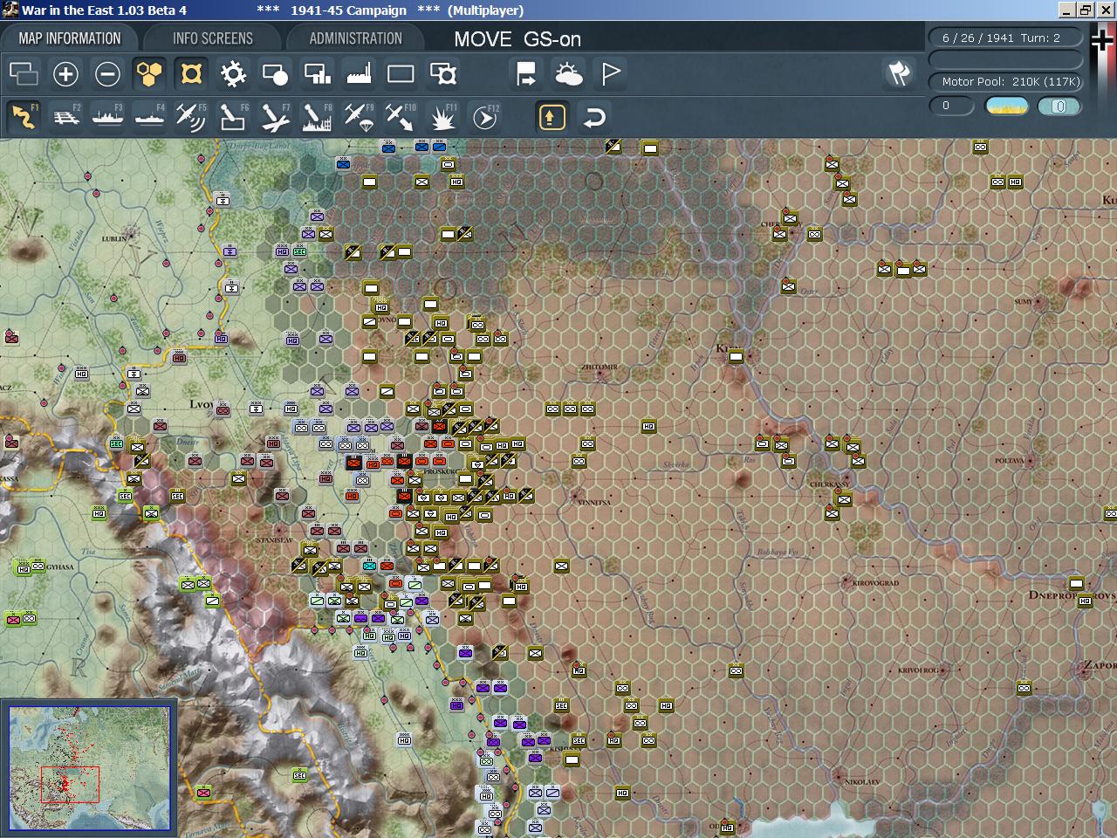The width and height of the screenshot is (1117, 838).
Task: Click the minimap in the lower-left corner
Action: coord(89,767)
